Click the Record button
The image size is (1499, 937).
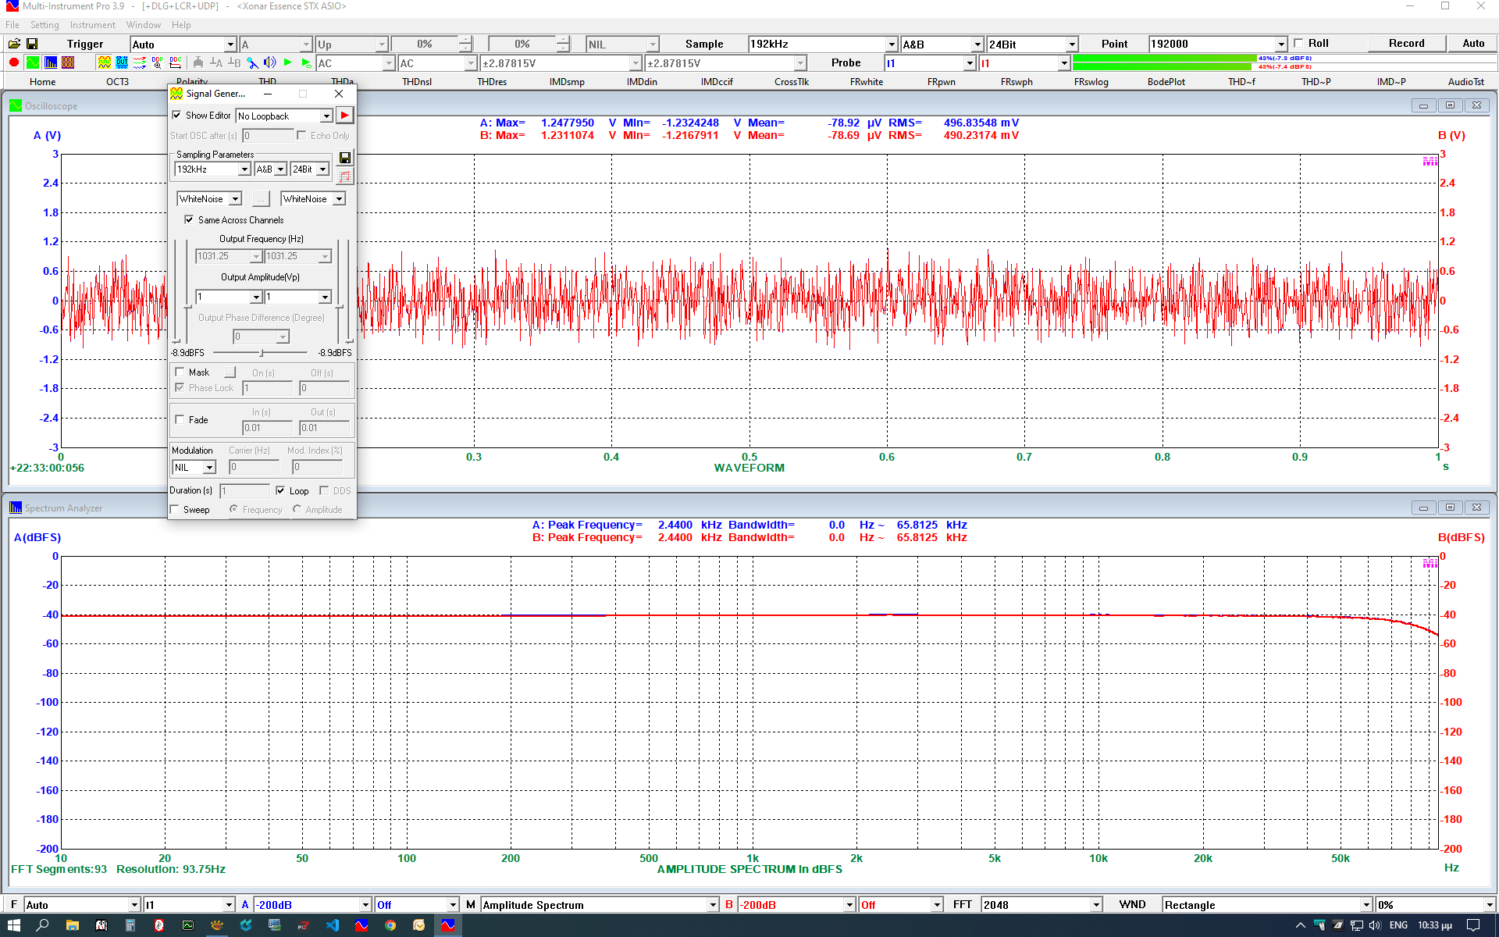[1406, 44]
